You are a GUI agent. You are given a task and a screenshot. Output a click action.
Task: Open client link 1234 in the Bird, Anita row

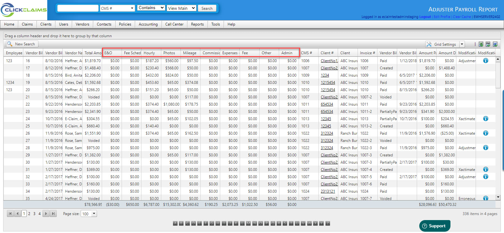click(x=325, y=75)
